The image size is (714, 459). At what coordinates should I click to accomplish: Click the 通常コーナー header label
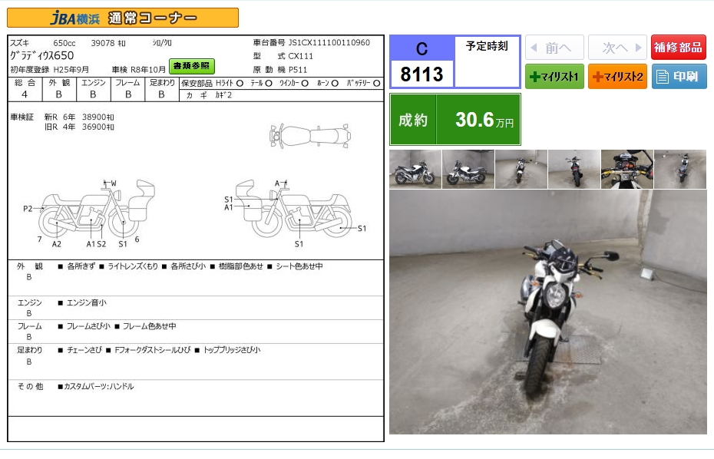pyautogui.click(x=151, y=18)
